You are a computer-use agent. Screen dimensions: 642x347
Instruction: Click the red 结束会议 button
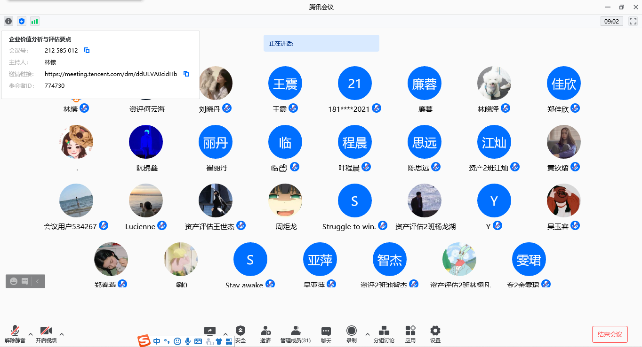point(610,334)
